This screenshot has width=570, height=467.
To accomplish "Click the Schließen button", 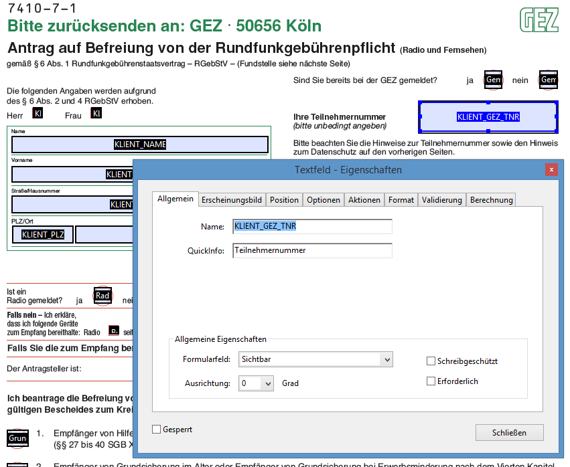I will pos(509,432).
